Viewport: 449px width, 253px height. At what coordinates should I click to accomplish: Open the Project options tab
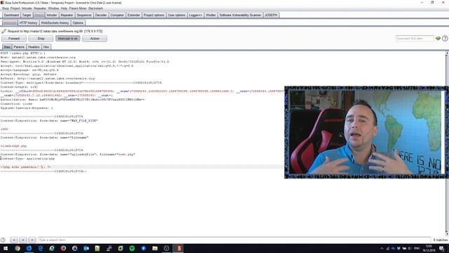point(154,15)
